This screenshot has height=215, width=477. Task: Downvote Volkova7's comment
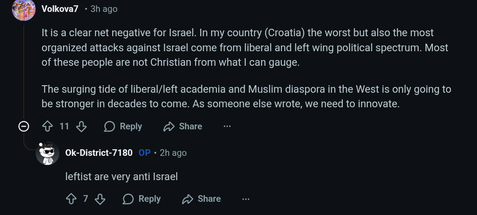81,127
